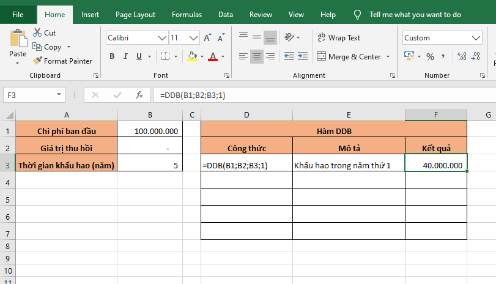This screenshot has width=496, height=284.
Task: Click in the formula bar text
Action: [193, 95]
